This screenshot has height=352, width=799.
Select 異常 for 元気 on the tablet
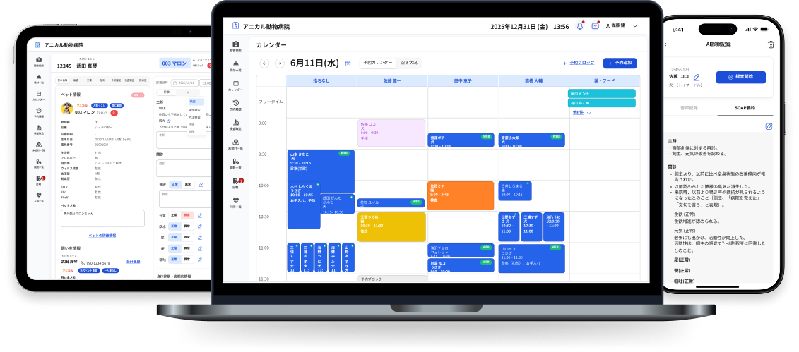(x=187, y=215)
